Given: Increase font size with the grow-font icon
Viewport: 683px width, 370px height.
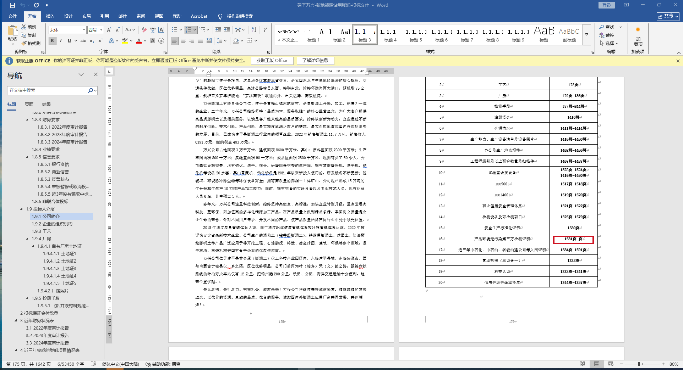Looking at the screenshot, I should point(109,30).
